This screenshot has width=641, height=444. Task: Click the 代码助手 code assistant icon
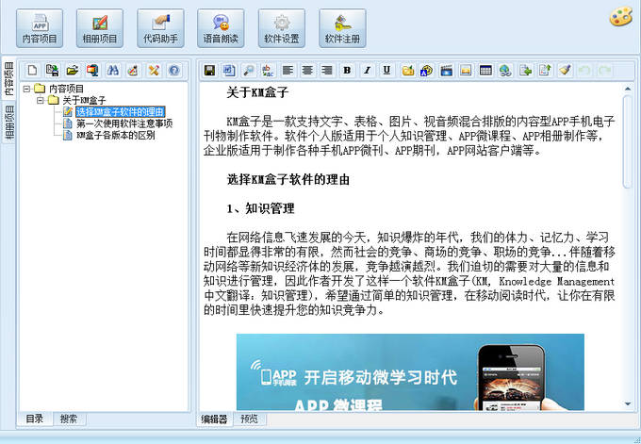[160, 28]
